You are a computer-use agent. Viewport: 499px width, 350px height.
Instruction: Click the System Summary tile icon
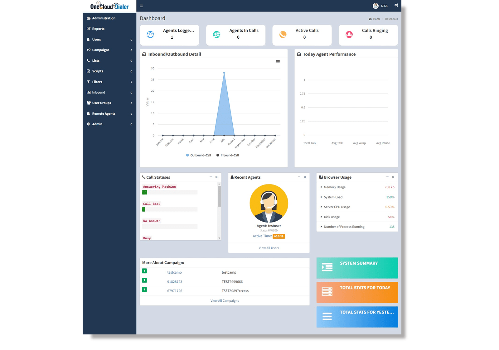327,267
